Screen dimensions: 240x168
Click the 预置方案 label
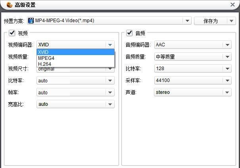[x=14, y=21]
